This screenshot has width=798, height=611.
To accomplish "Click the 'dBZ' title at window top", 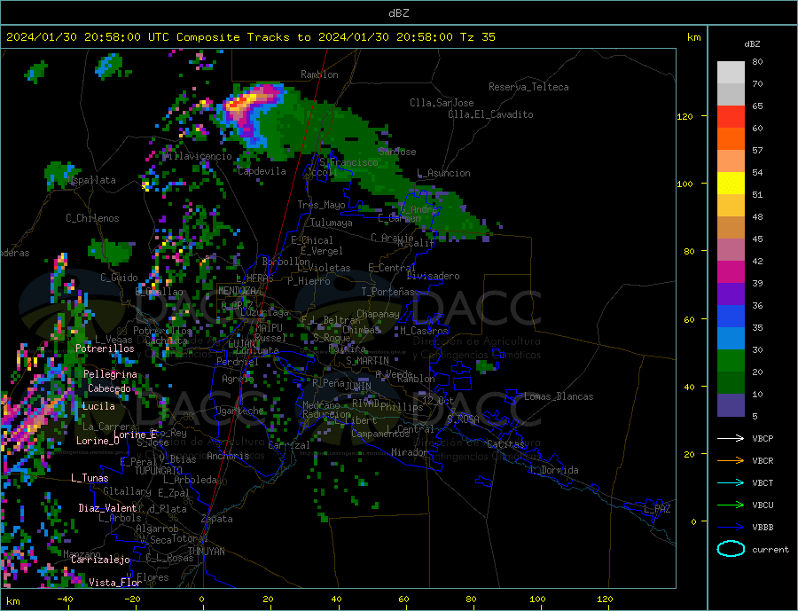I will coord(398,13).
